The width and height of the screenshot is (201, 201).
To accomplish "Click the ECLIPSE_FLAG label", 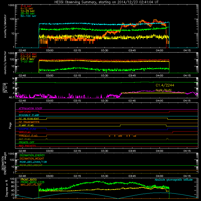I will click(27, 129).
